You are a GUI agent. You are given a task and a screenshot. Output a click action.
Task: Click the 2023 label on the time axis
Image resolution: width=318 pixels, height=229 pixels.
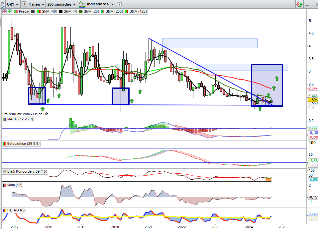click(215, 227)
